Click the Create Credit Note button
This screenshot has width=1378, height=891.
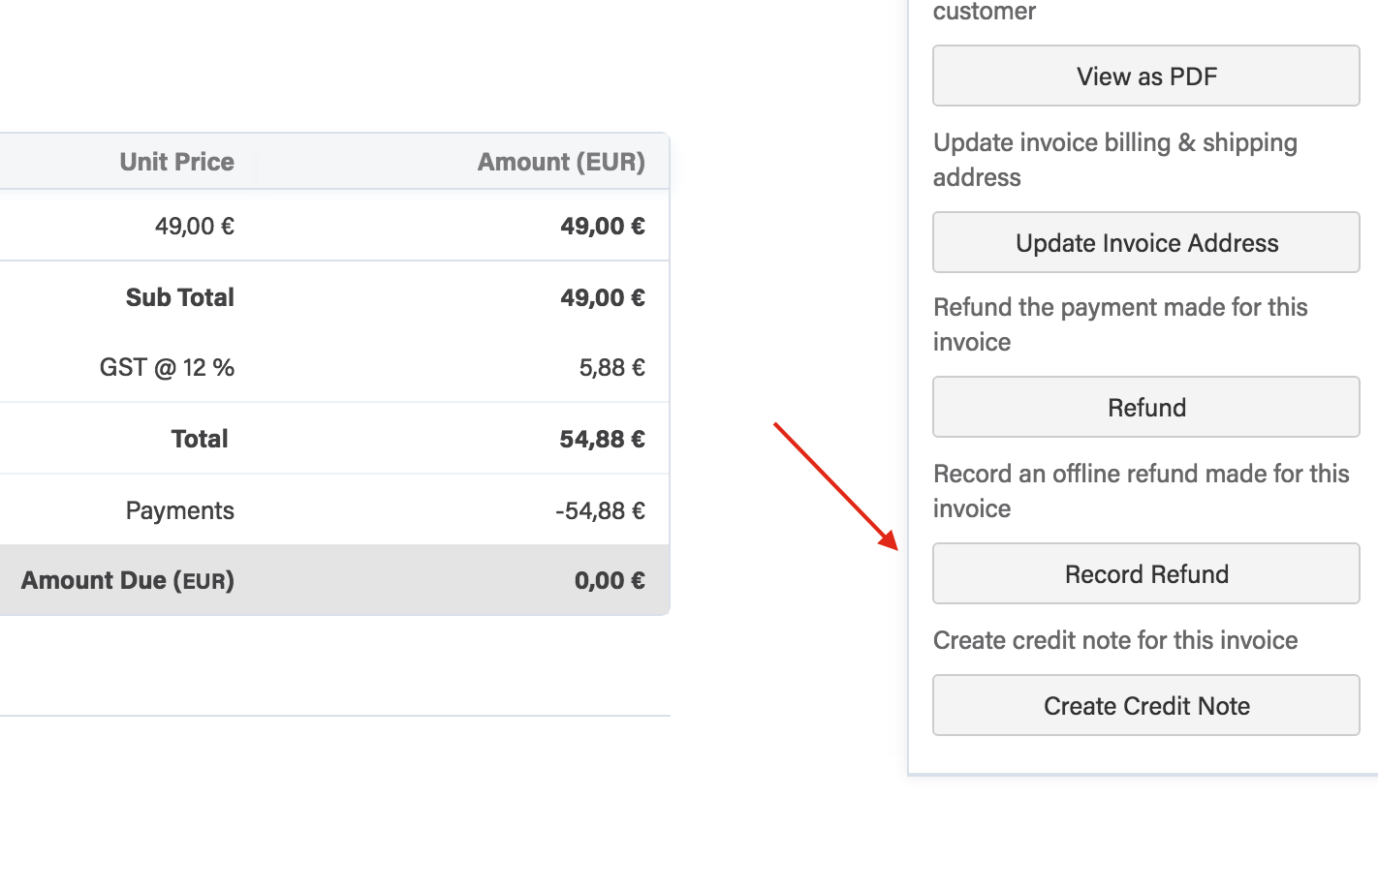pos(1145,705)
